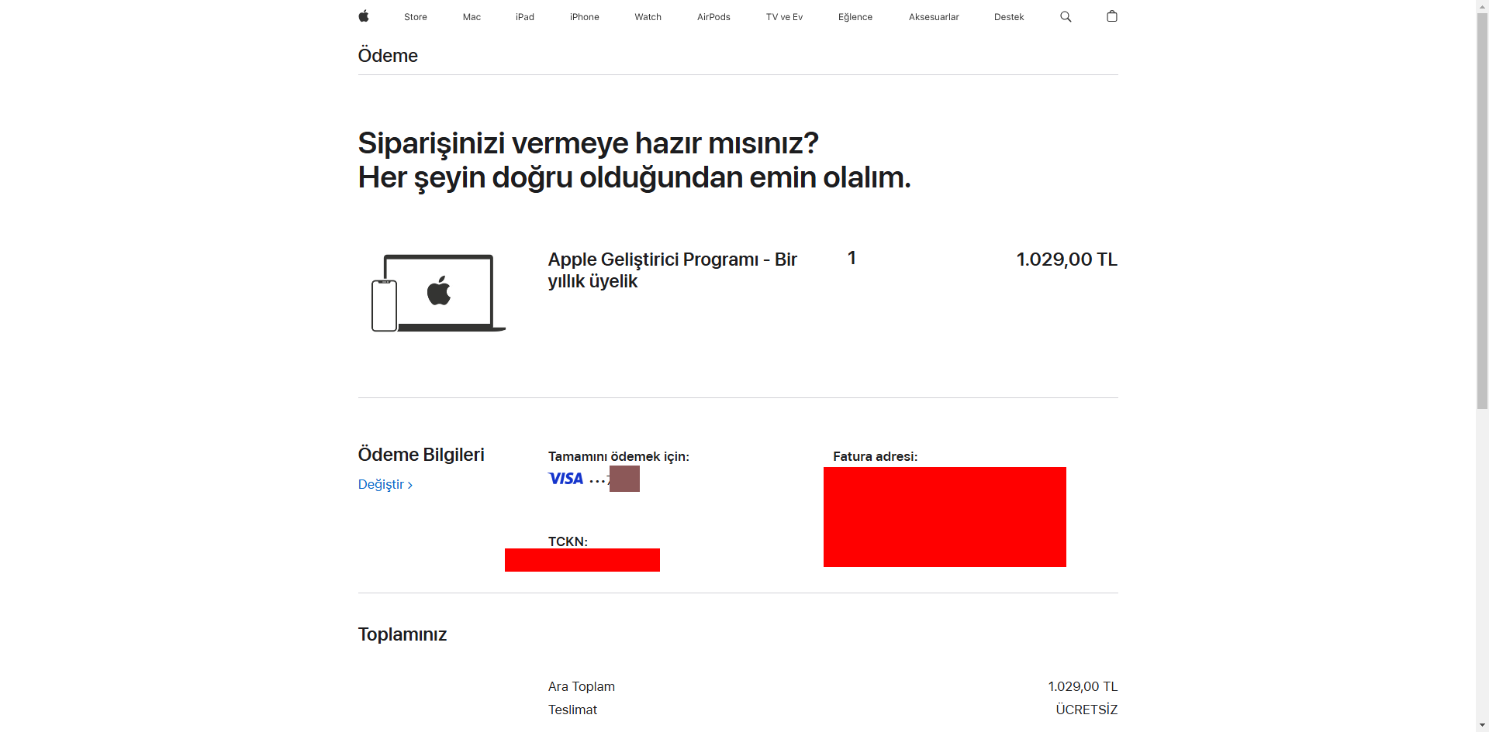The height and width of the screenshot is (732, 1489).
Task: Click the Değiştir link under Ödeme Bilgileri
Action: point(385,485)
